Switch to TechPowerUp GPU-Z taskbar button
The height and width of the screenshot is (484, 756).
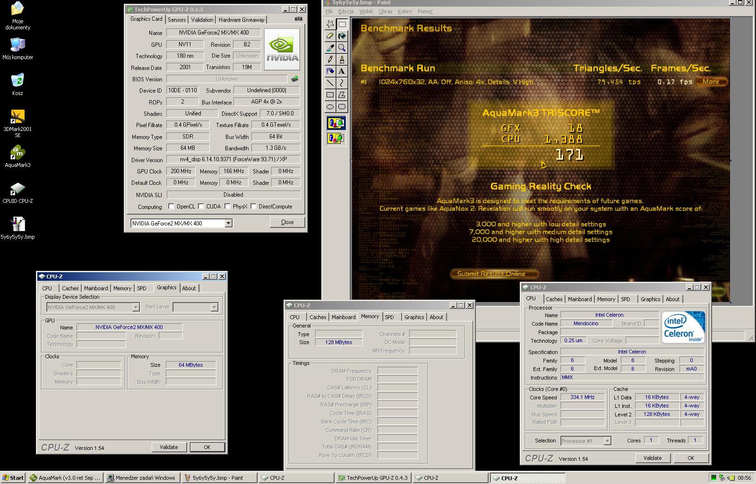pos(373,478)
